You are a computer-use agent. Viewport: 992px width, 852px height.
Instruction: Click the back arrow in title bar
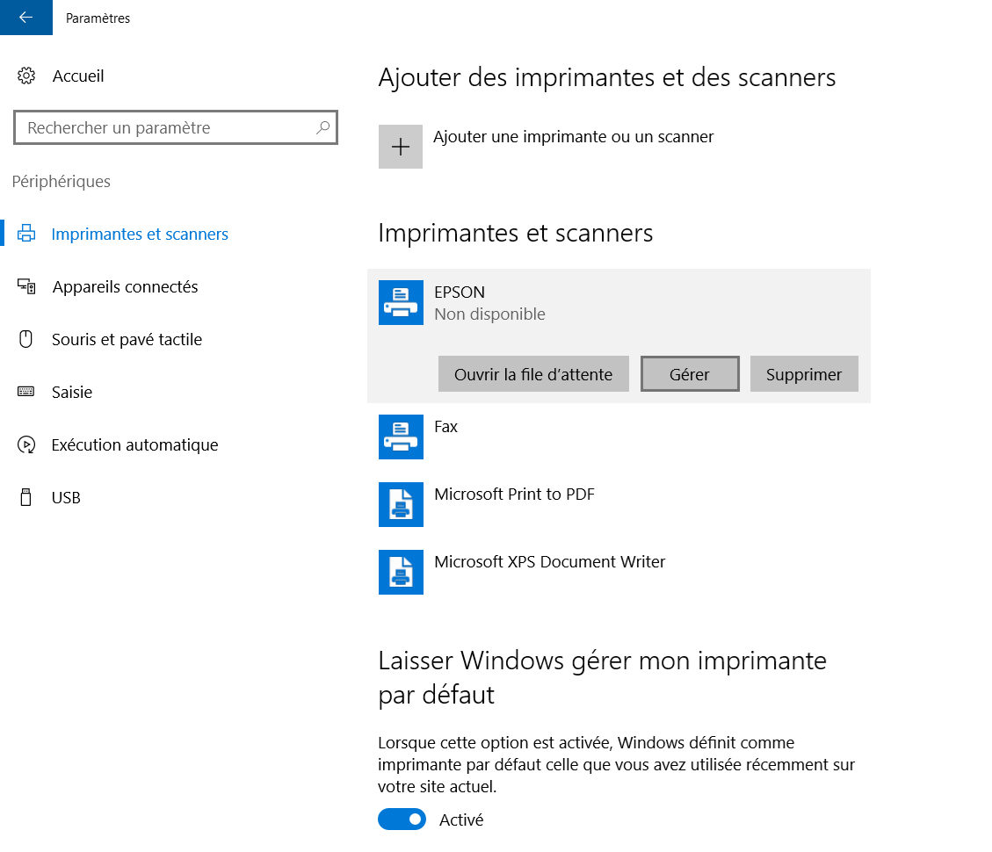point(25,18)
